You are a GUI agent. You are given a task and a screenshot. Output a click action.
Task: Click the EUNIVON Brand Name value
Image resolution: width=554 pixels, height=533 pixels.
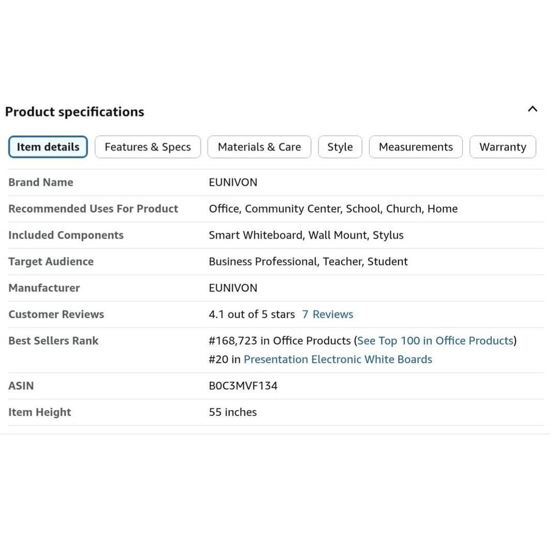tap(232, 183)
